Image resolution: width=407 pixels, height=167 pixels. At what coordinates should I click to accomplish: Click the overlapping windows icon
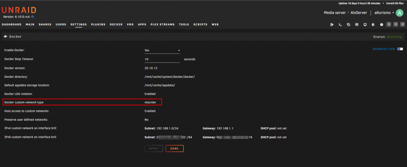pos(348,25)
